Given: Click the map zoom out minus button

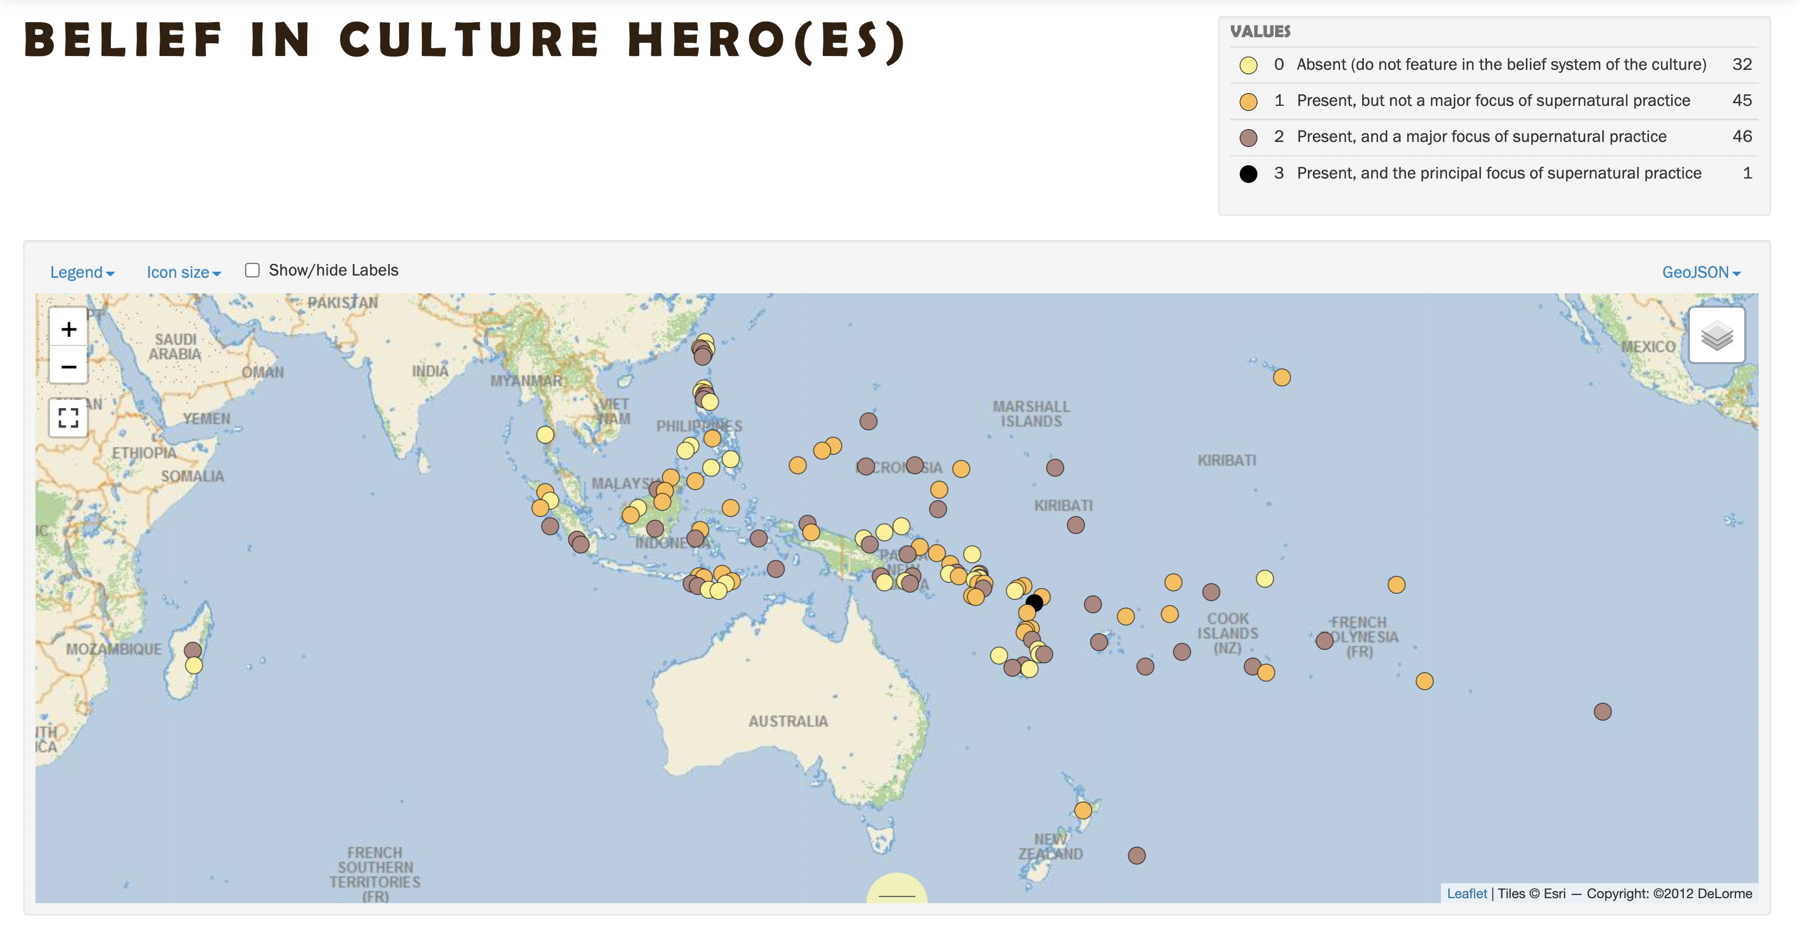Looking at the screenshot, I should click(68, 366).
